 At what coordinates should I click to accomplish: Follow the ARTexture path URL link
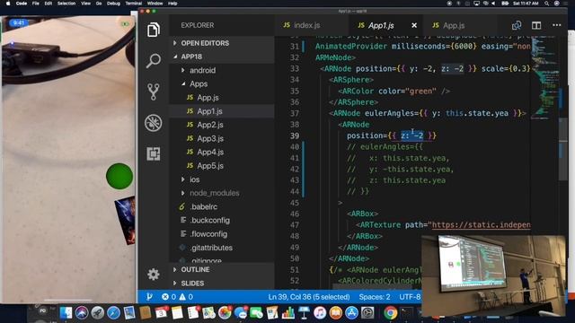482,225
